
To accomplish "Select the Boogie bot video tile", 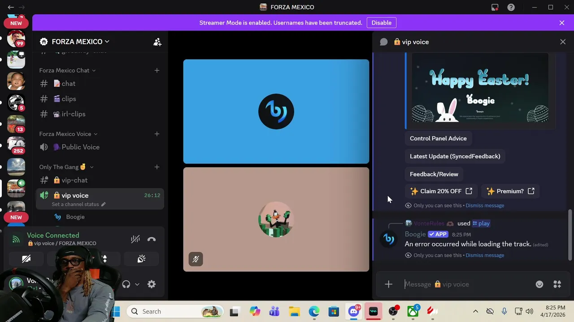I will point(276,111).
